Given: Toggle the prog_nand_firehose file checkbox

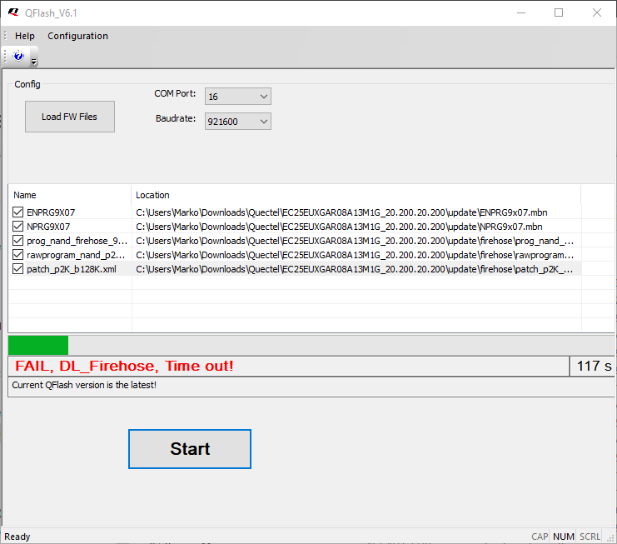Looking at the screenshot, I should click(18, 241).
